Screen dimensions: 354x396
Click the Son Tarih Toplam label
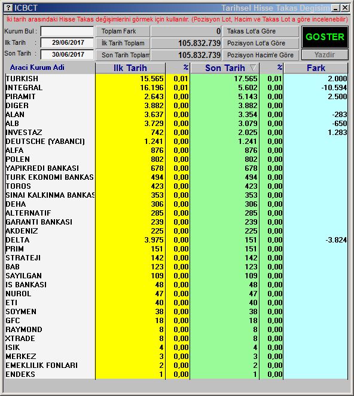pyautogui.click(x=123, y=55)
